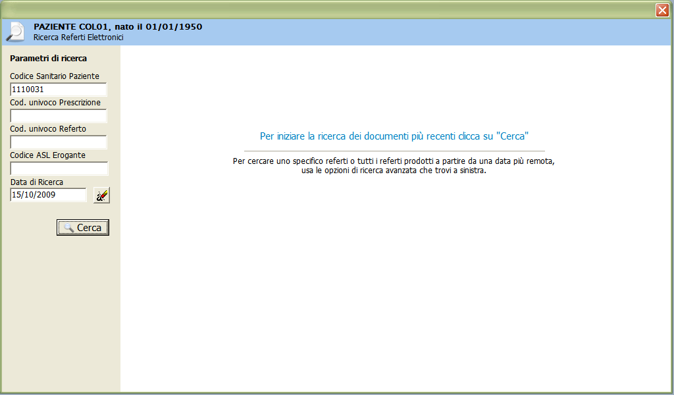Select the Cod. univoco Referto text field
This screenshot has width=674, height=395.
pos(58,142)
